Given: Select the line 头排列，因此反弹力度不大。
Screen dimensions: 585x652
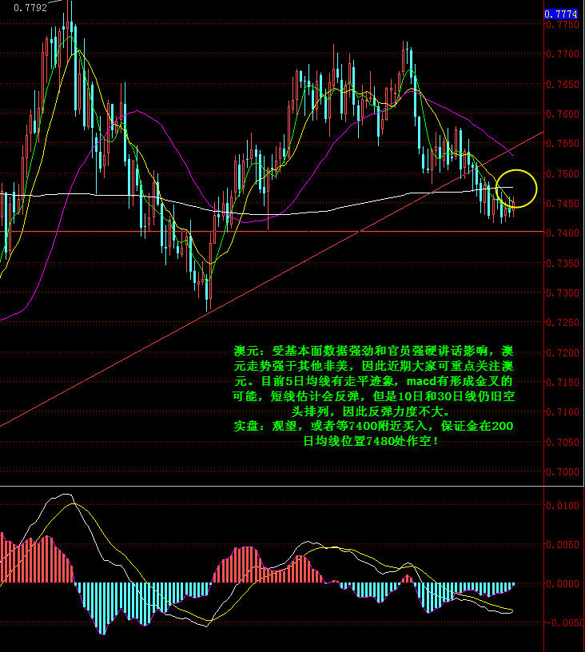Looking at the screenshot, I should point(371,411).
